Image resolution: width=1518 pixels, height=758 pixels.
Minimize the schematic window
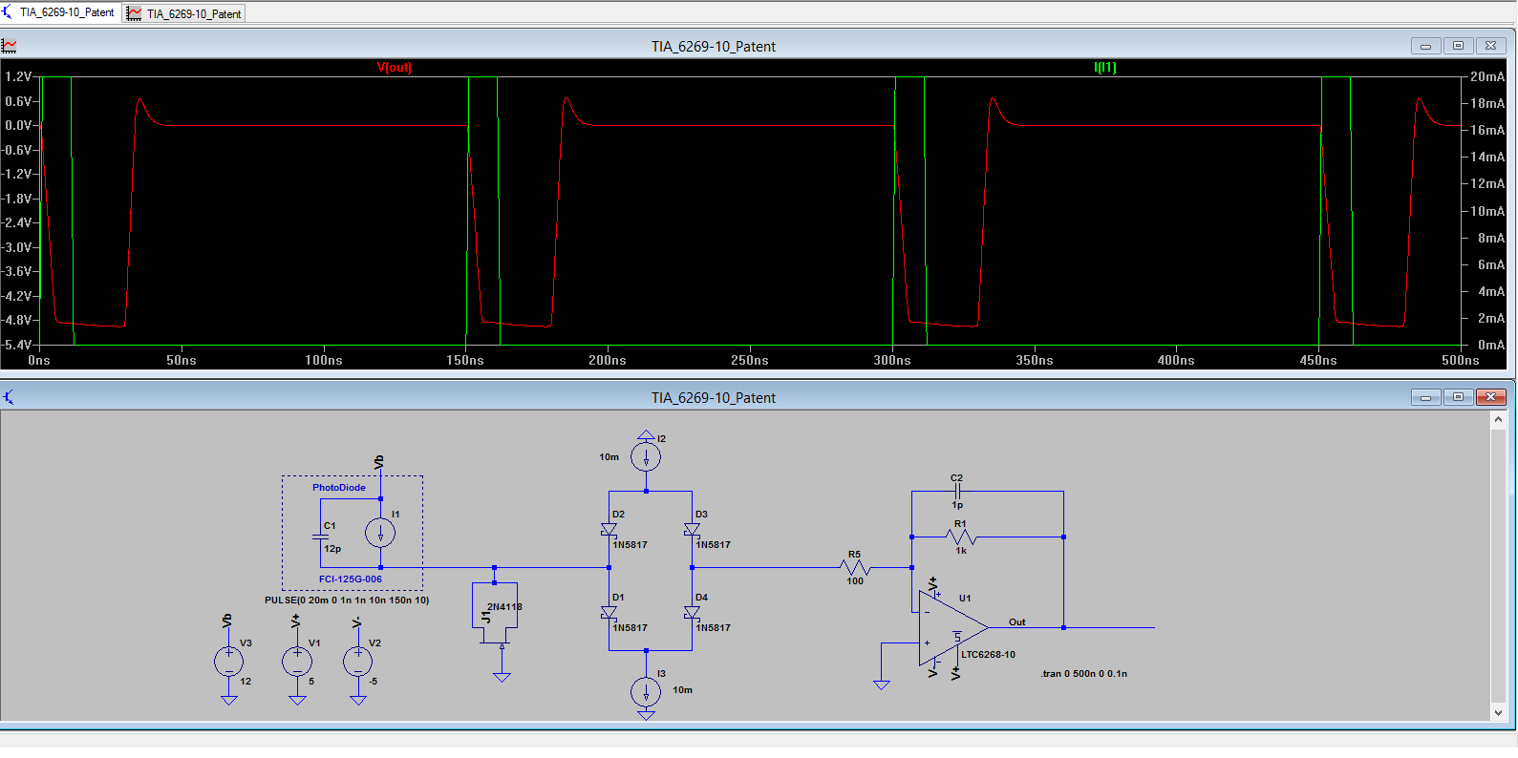pos(1425,397)
